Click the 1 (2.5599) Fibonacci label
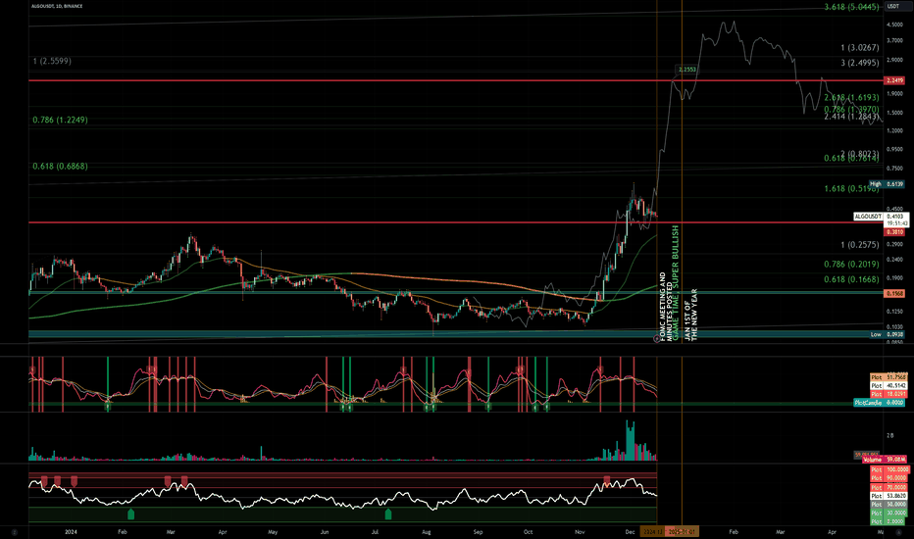Screen dimensions: 914x539 (x=52, y=61)
